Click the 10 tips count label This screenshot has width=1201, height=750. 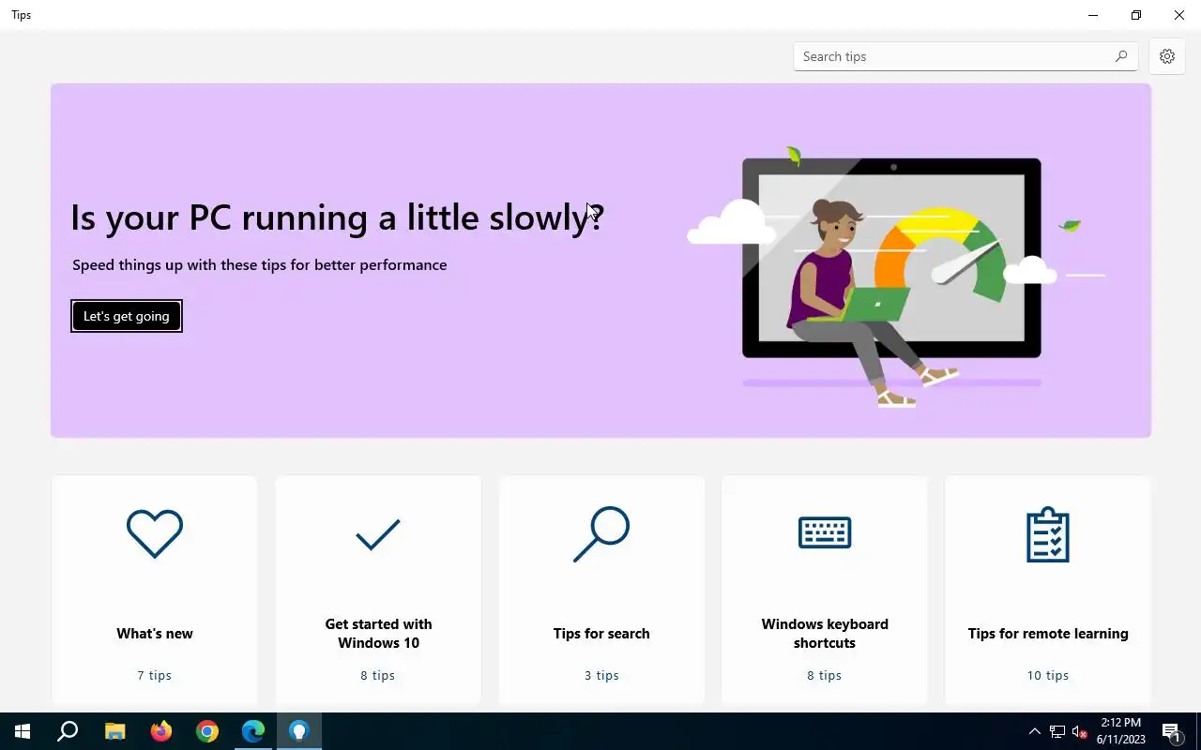point(1048,675)
